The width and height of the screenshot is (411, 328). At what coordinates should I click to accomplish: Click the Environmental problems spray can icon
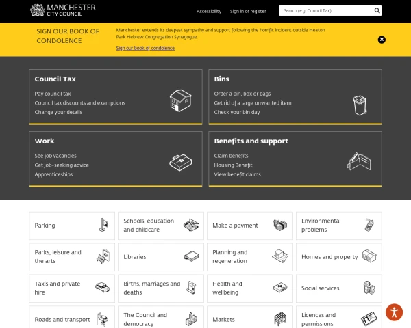click(369, 225)
